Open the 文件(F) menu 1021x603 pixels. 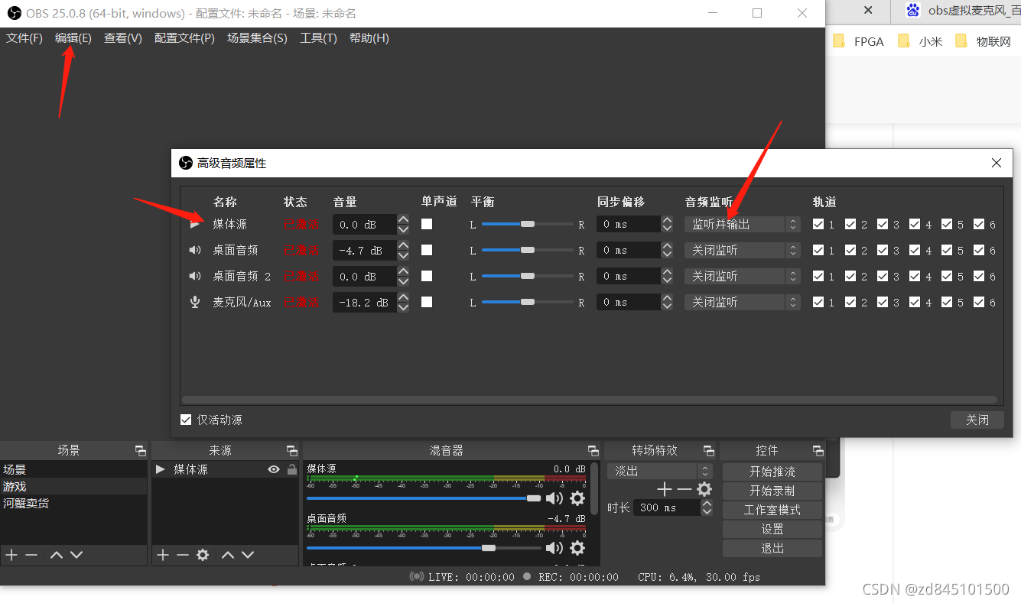[24, 38]
